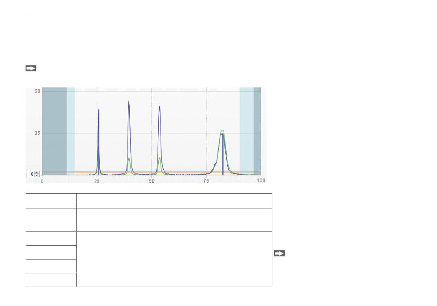This screenshot has height=306, width=437.
Task: Click the x-axis label "75"
Action: point(206,181)
